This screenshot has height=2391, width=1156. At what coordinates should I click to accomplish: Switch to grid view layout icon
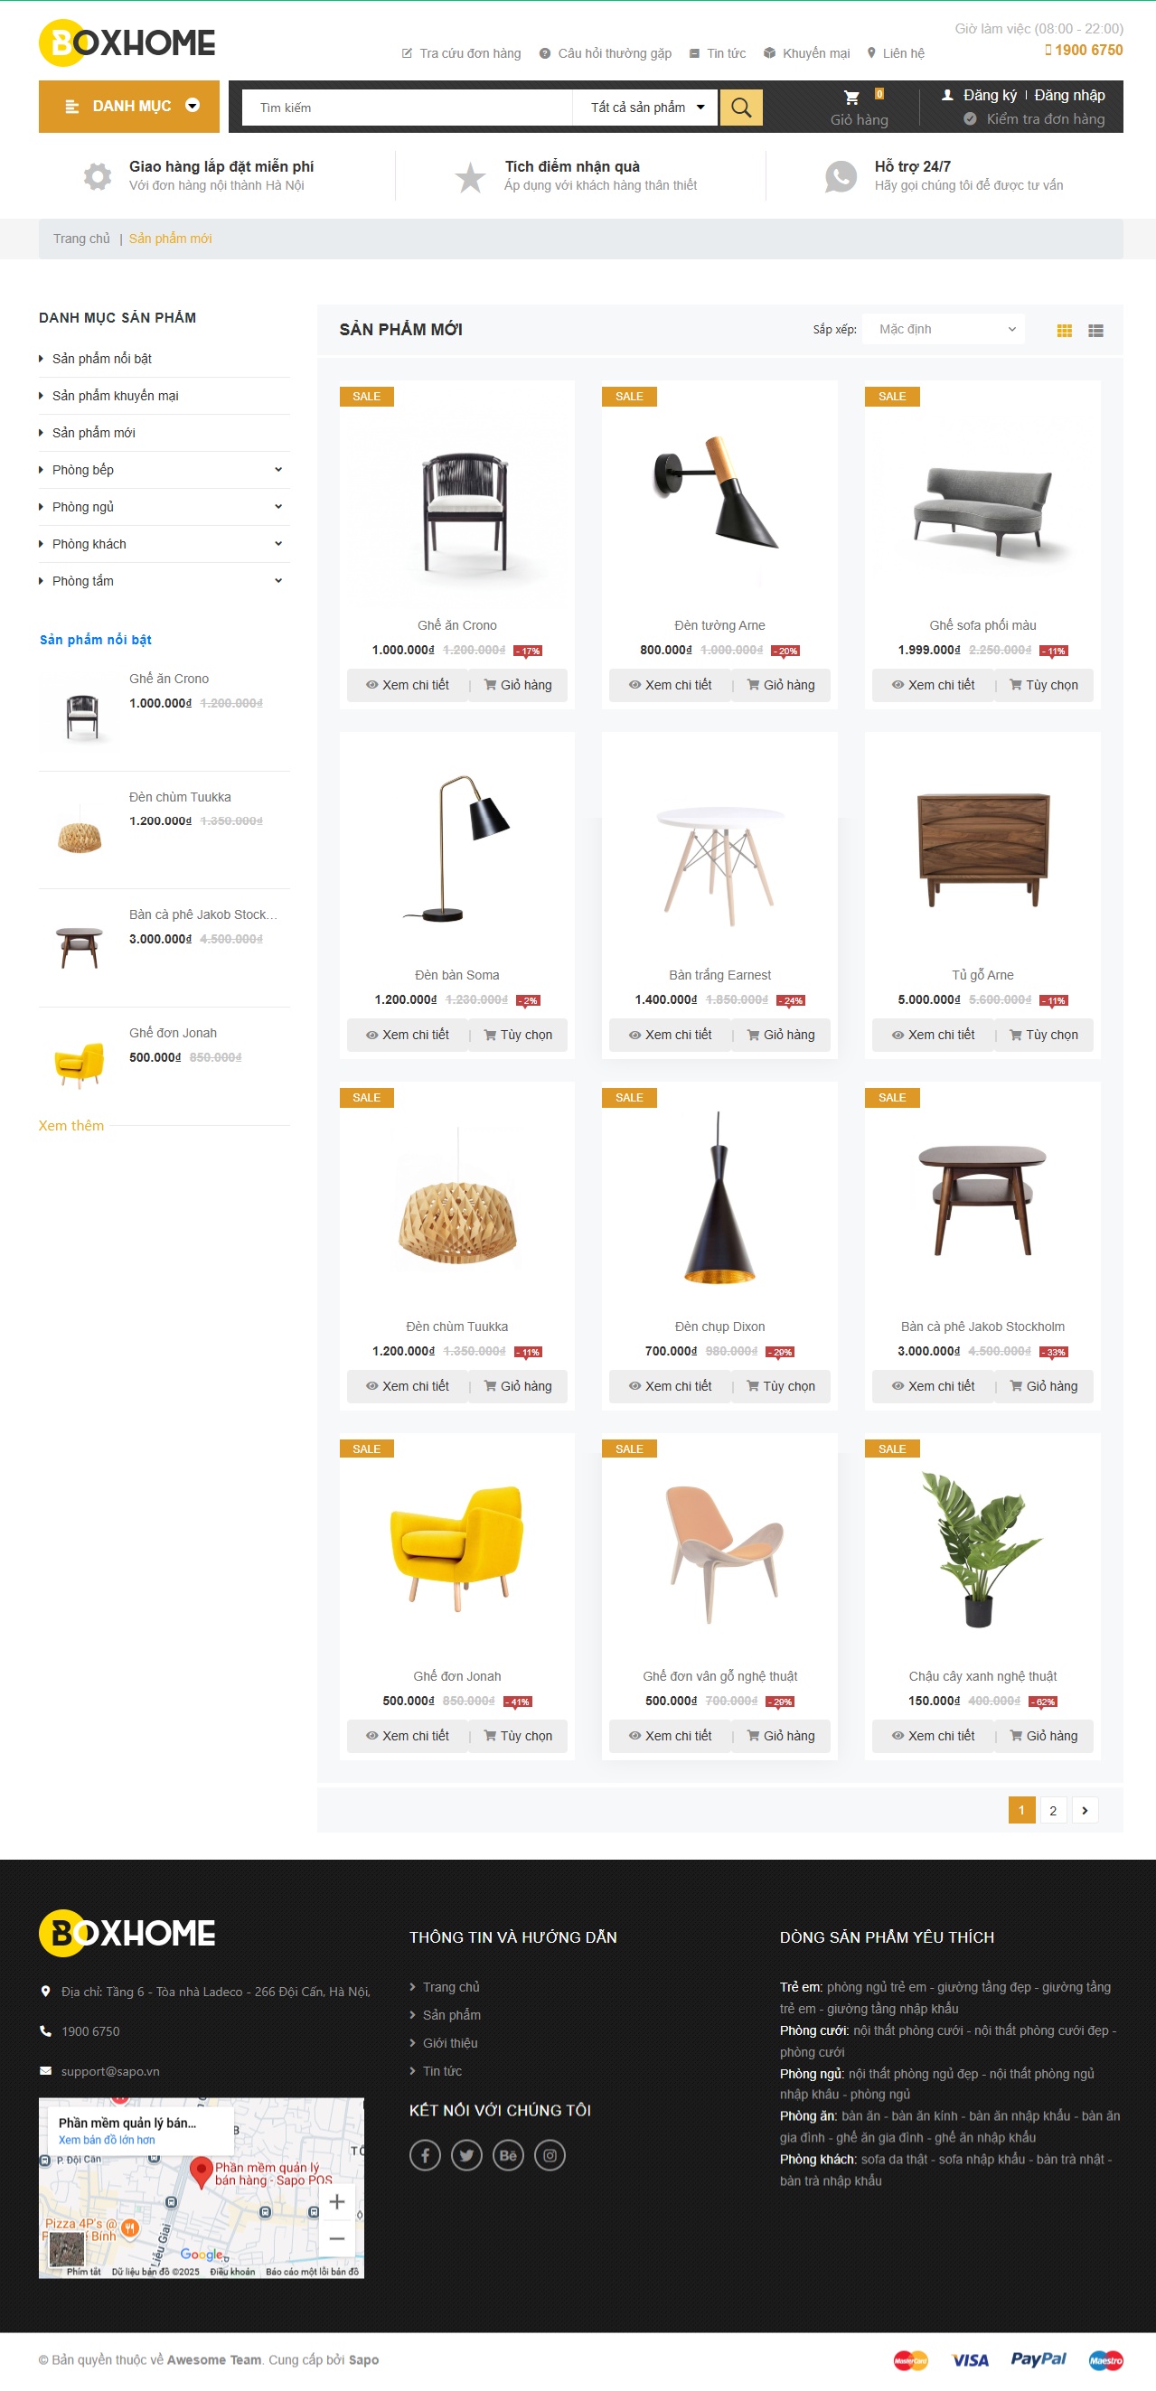tap(1064, 331)
